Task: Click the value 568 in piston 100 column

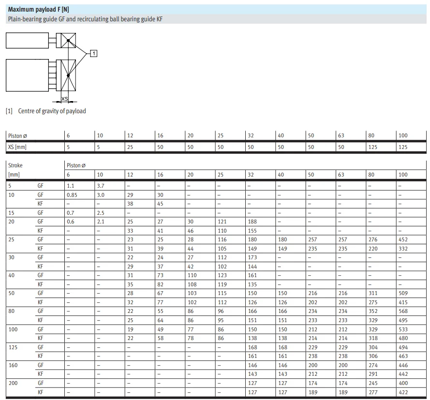Action: pos(402,311)
